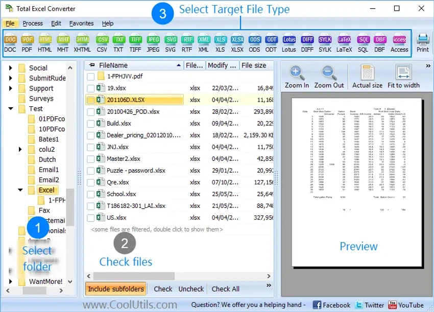Viewport: 434px width, 312px height.
Task: Choose RTF output format
Action: click(x=187, y=43)
